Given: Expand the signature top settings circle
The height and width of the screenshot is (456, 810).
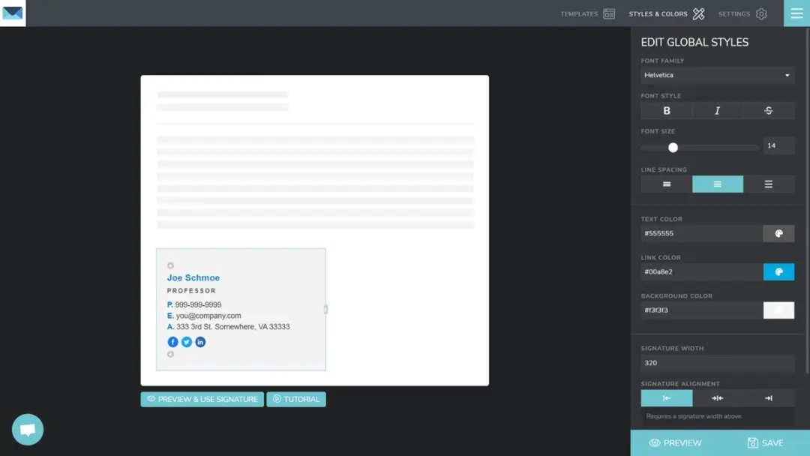Looking at the screenshot, I should coord(170,265).
